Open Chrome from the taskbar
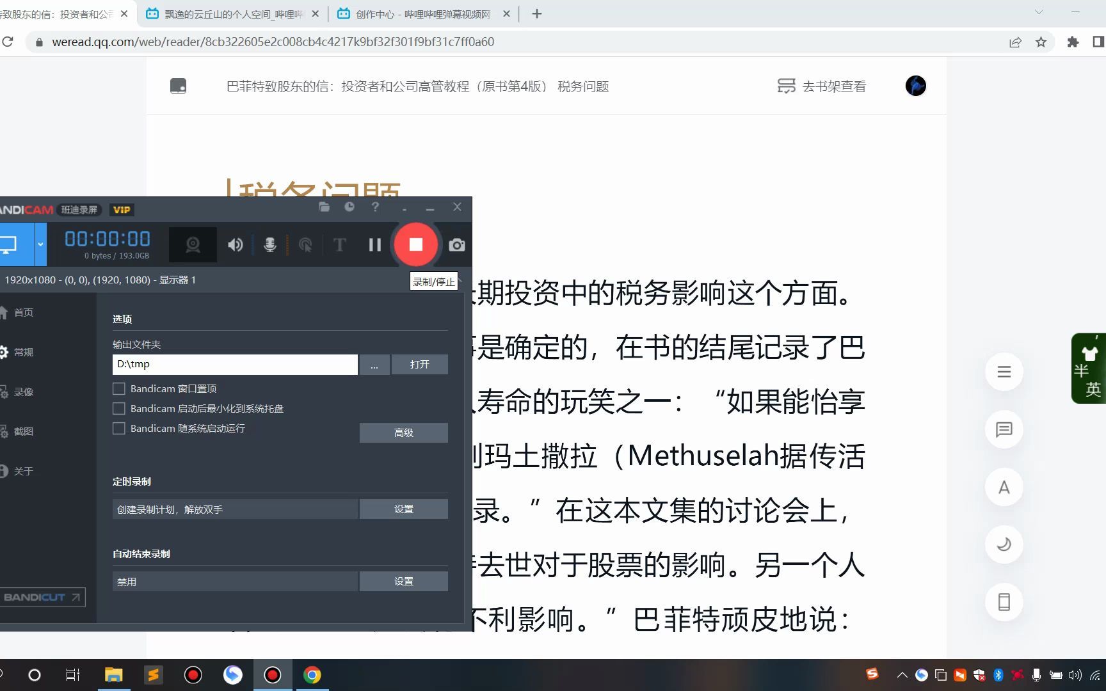Image resolution: width=1106 pixels, height=691 pixels. tap(312, 675)
